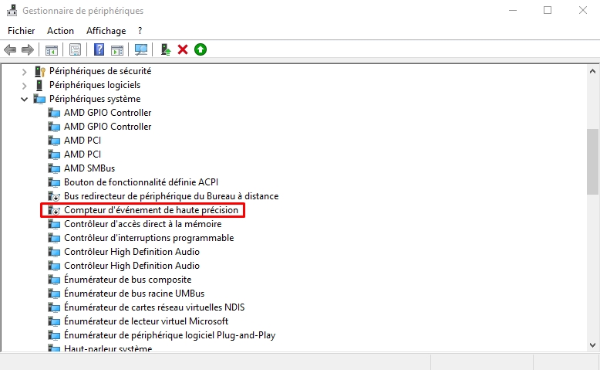This screenshot has height=370, width=600.
Task: Open Properties using the toolbar icon
Action: [75, 49]
